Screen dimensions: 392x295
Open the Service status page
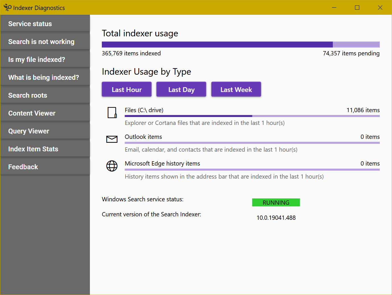point(45,24)
